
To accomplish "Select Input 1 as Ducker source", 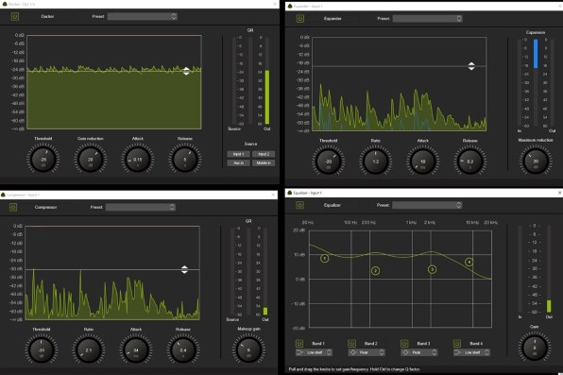I will point(238,154).
